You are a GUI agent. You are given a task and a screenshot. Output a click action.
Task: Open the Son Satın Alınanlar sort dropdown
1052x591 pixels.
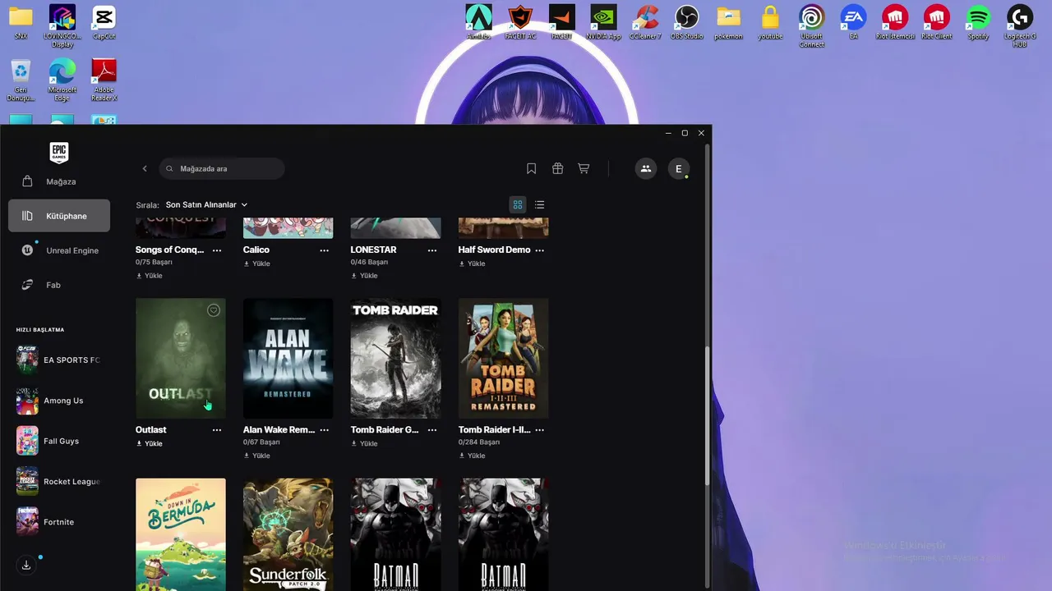[x=206, y=204]
